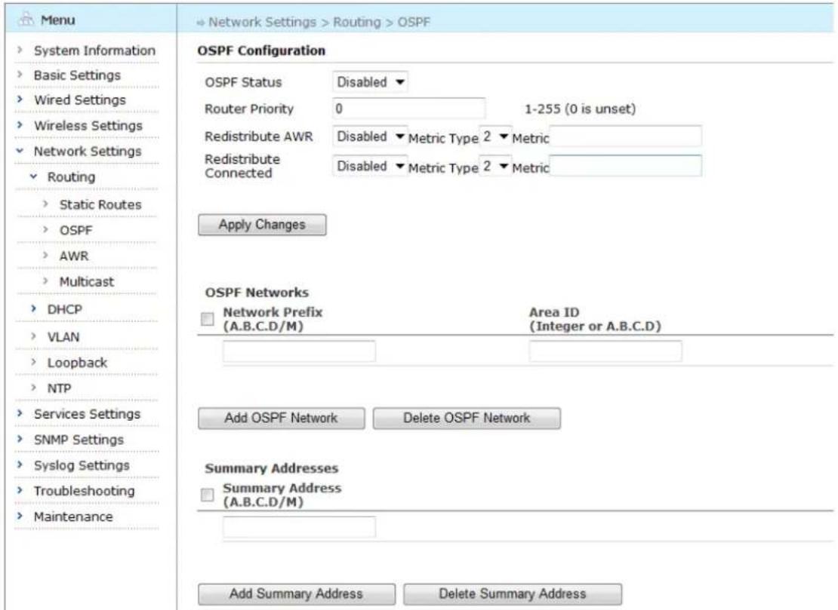Expand the VLAN menu item
The width and height of the screenshot is (838, 610).
pyautogui.click(x=63, y=337)
